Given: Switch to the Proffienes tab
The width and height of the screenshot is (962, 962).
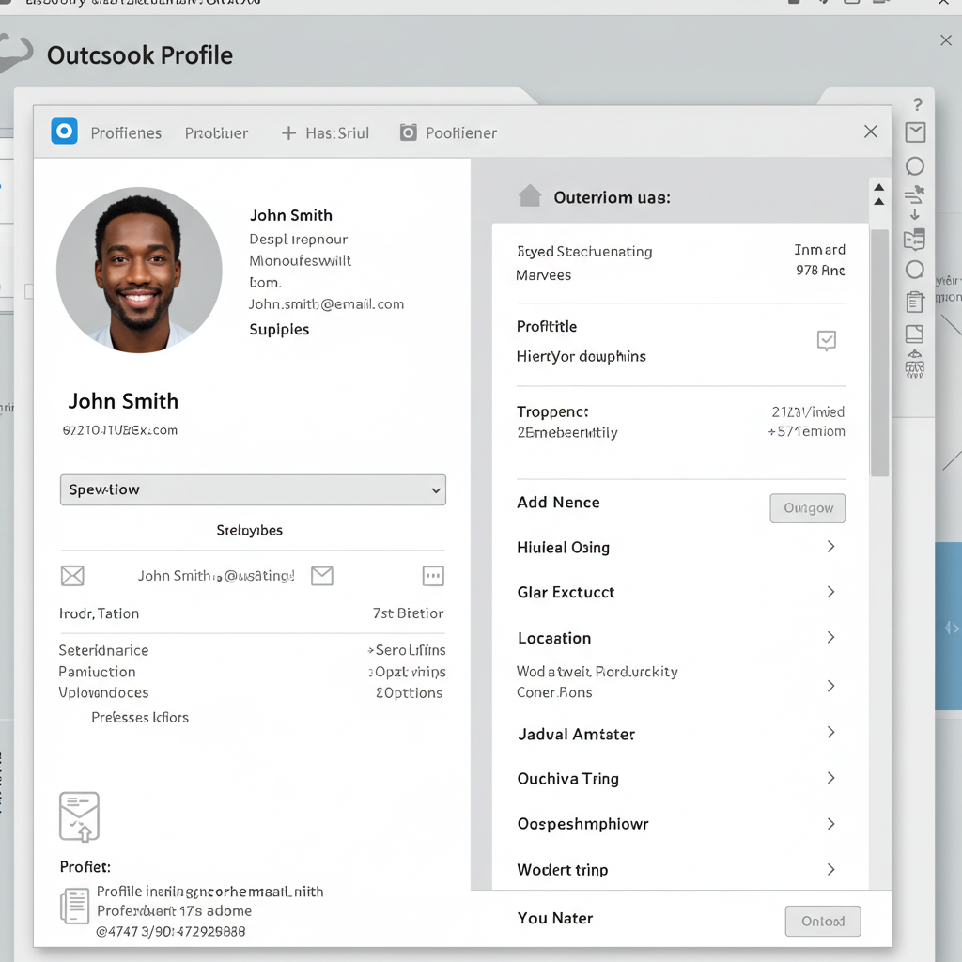Looking at the screenshot, I should pos(126,133).
